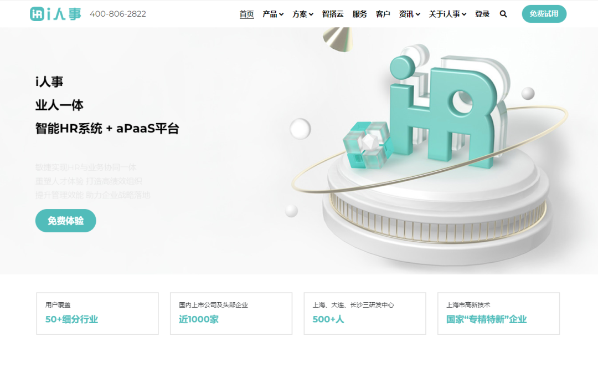Expand the 方案 dropdown menu

point(303,14)
